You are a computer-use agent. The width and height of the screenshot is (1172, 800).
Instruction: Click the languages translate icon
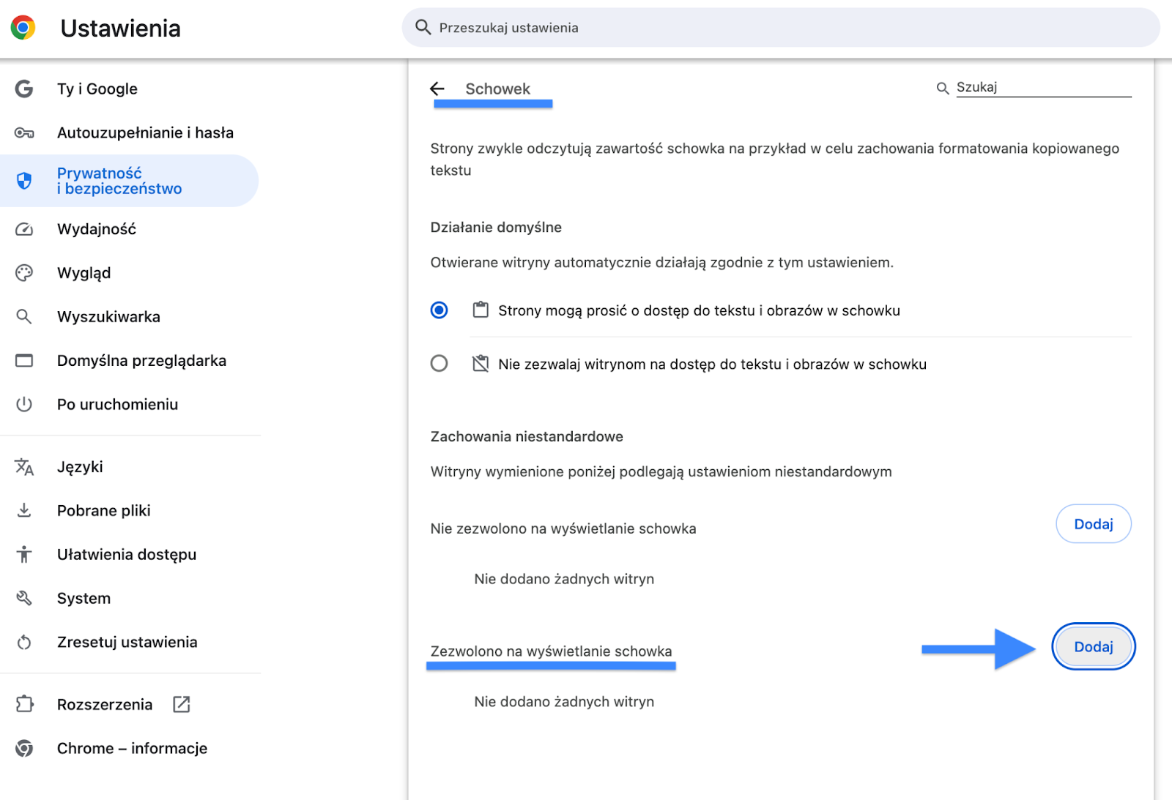24,467
